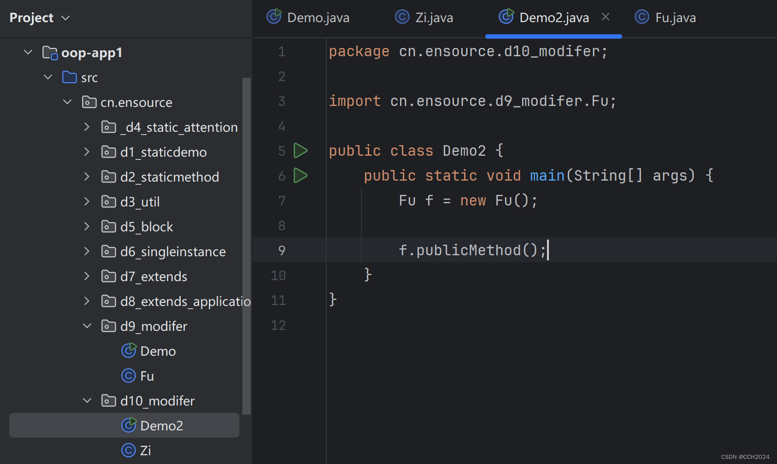777x464 pixels.
Task: Click the Fu.java tab file icon
Action: tap(642, 18)
